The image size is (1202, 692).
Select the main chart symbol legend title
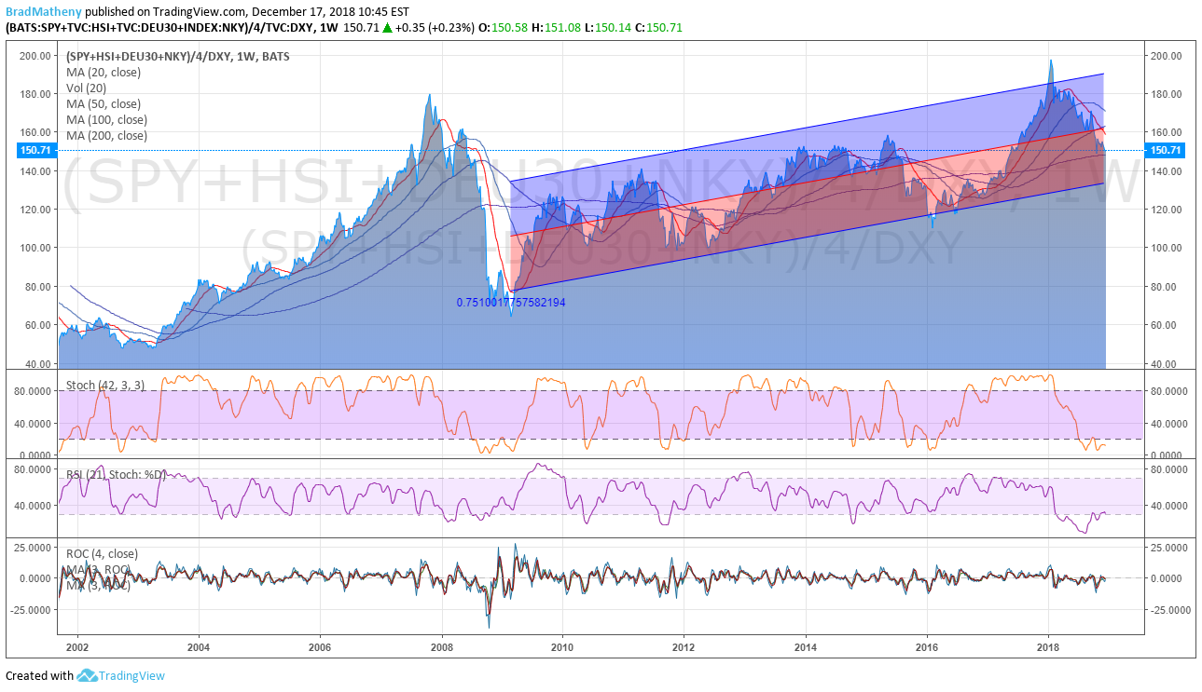click(x=177, y=57)
